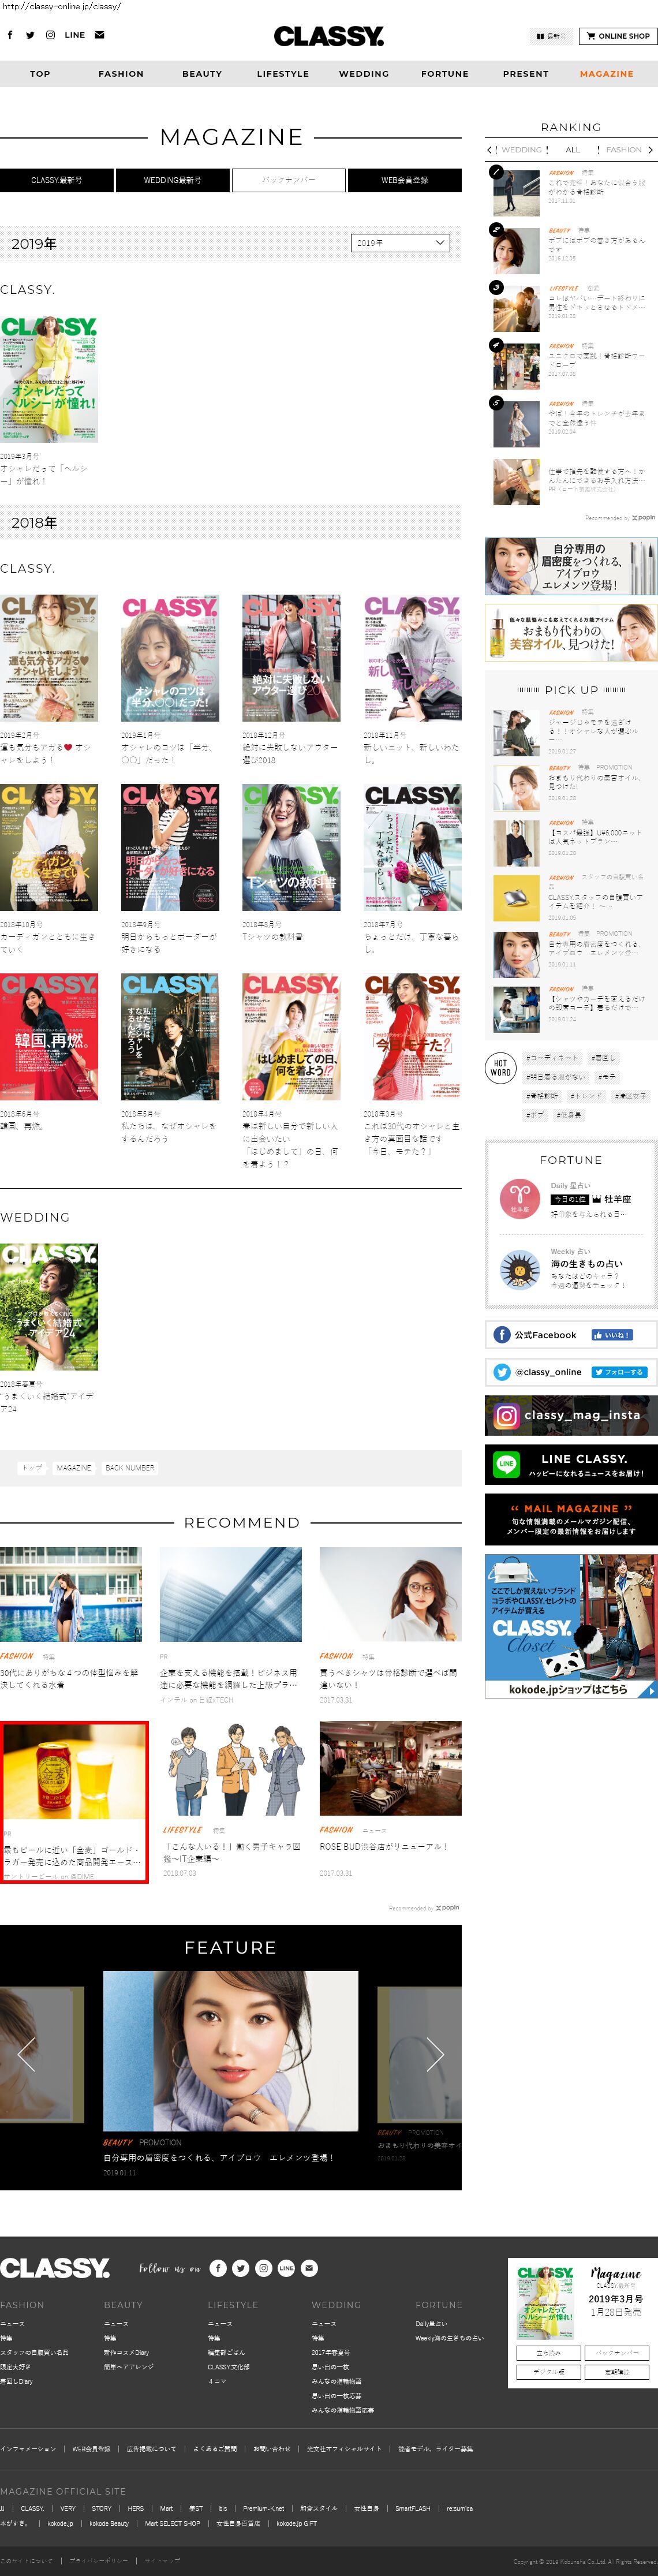658x2576 pixels.
Task: Open the 2019年3月号 magazine cover
Action: point(49,379)
